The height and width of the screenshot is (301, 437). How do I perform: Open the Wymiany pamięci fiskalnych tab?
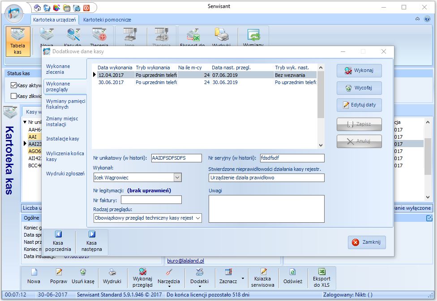pos(65,104)
